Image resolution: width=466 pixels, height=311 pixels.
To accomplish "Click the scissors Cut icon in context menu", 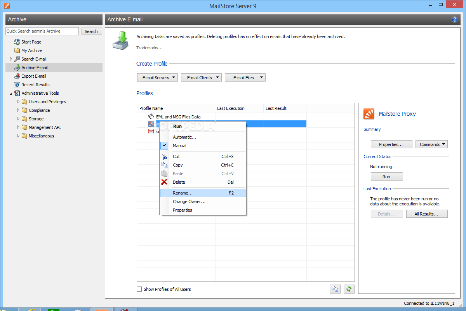I will coord(165,156).
